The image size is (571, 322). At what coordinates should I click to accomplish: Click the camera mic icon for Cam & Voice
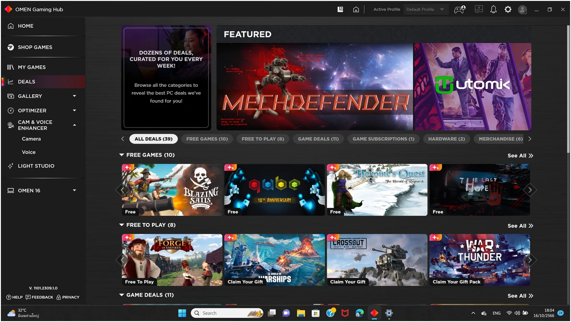tap(11, 125)
